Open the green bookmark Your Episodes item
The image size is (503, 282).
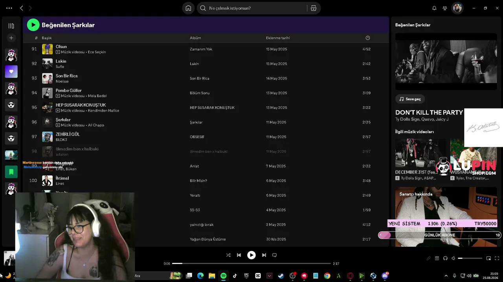pos(11,172)
